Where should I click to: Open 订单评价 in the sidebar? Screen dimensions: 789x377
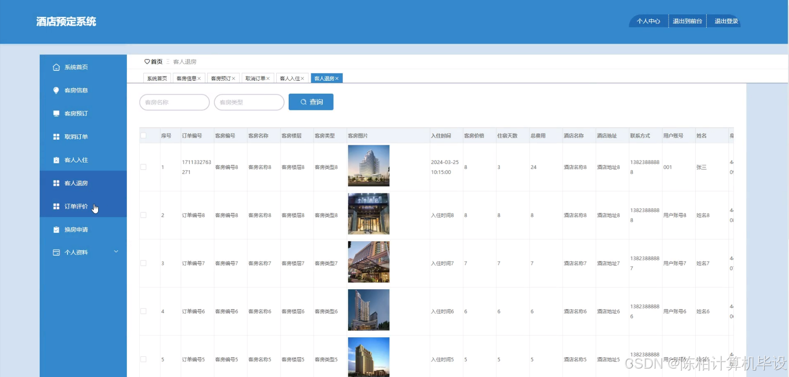tap(83, 206)
